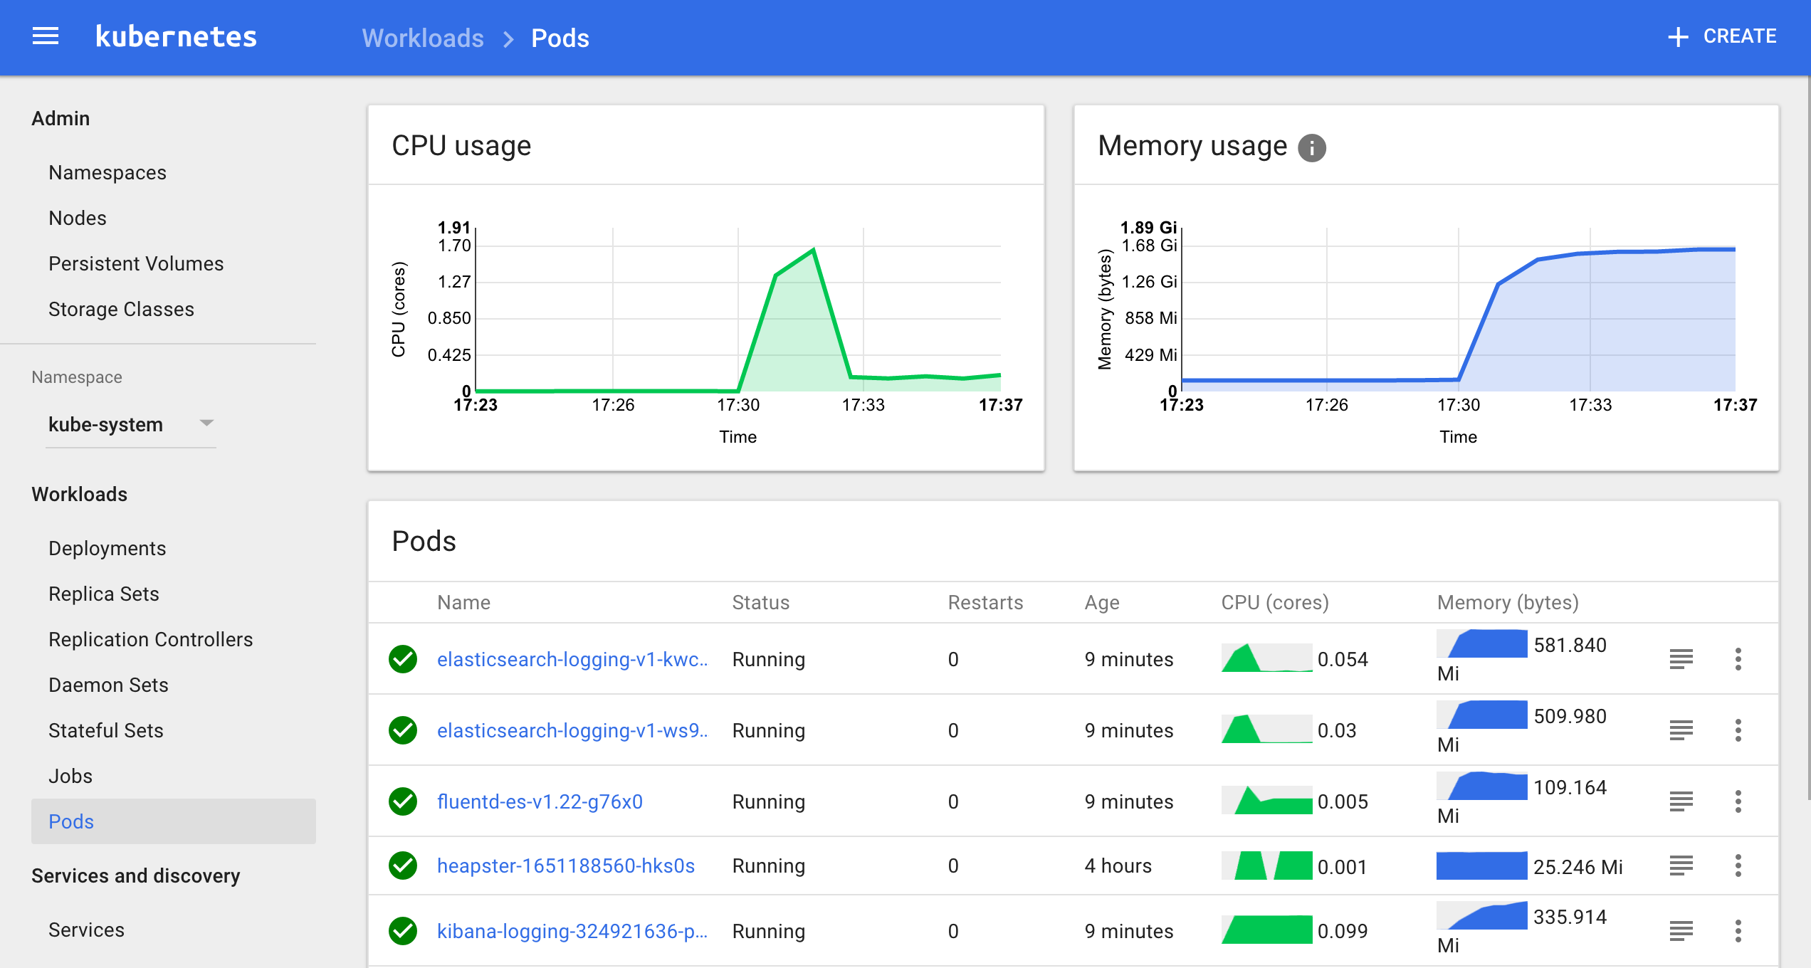Go to Deployments in Workloads sidebar
This screenshot has height=968, width=1811.
point(107,548)
